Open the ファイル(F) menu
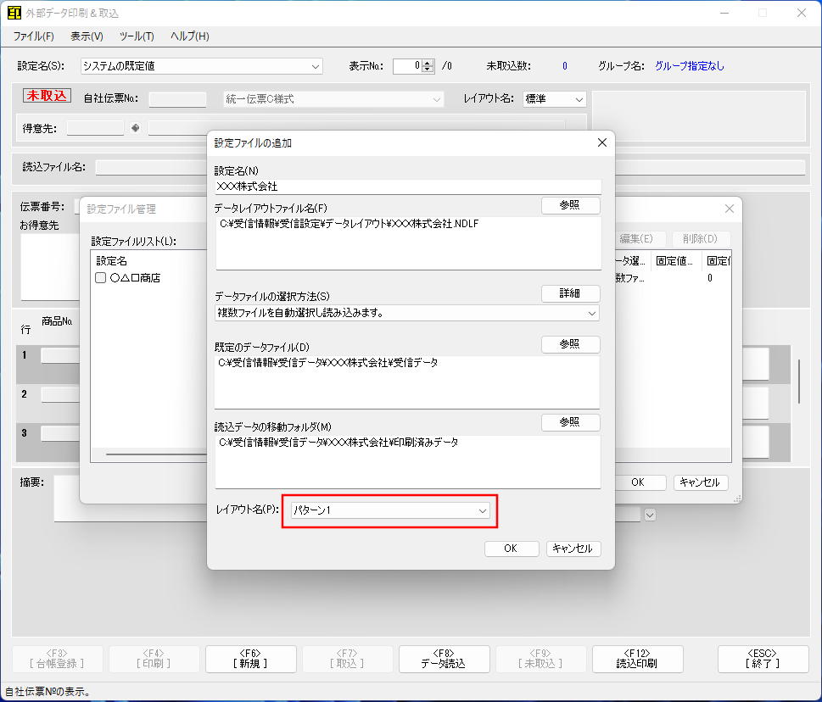Image resolution: width=822 pixels, height=702 pixels. 33,36
